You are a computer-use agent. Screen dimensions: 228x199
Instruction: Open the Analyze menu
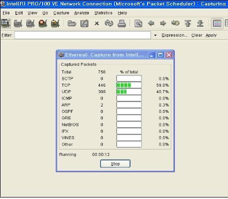pyautogui.click(x=81, y=13)
